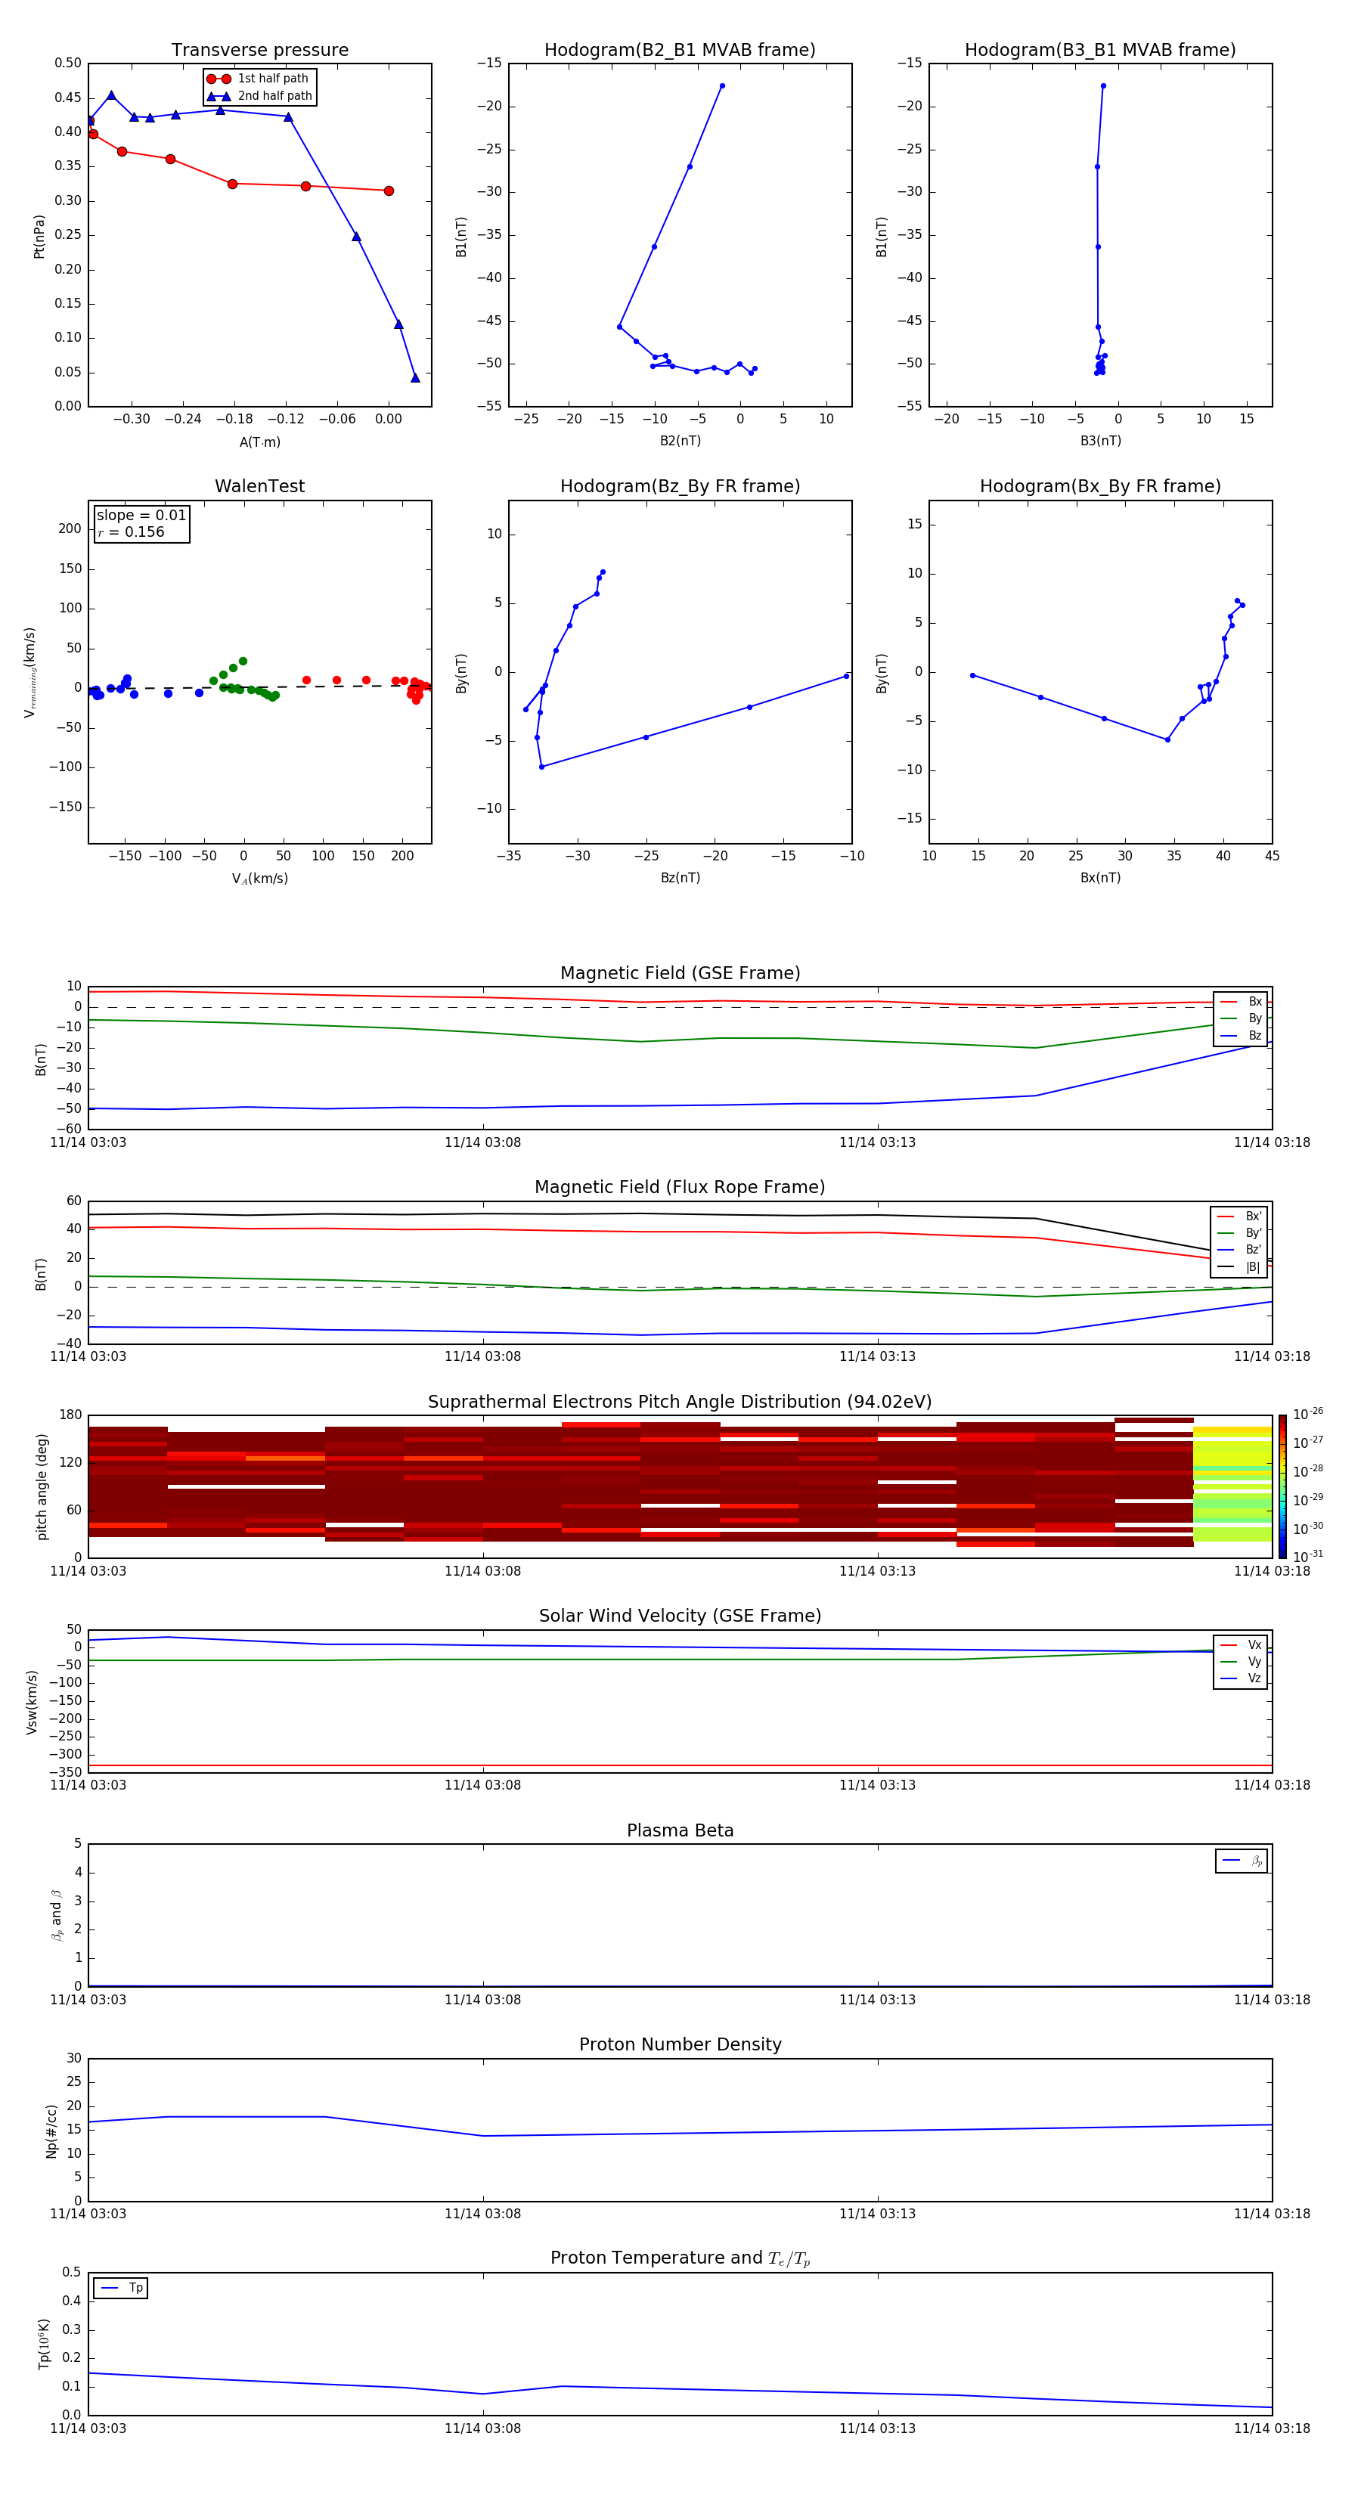The height and width of the screenshot is (2495, 1361).
Task: Click the topmost data point in B2_B1 hodogram
Action: click(721, 86)
